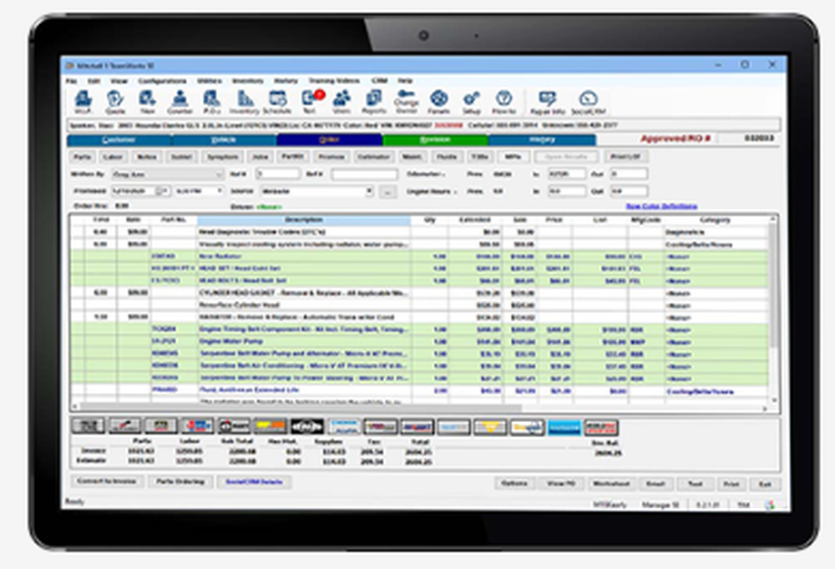Click the Fluids button
835x569 pixels.
coord(447,157)
